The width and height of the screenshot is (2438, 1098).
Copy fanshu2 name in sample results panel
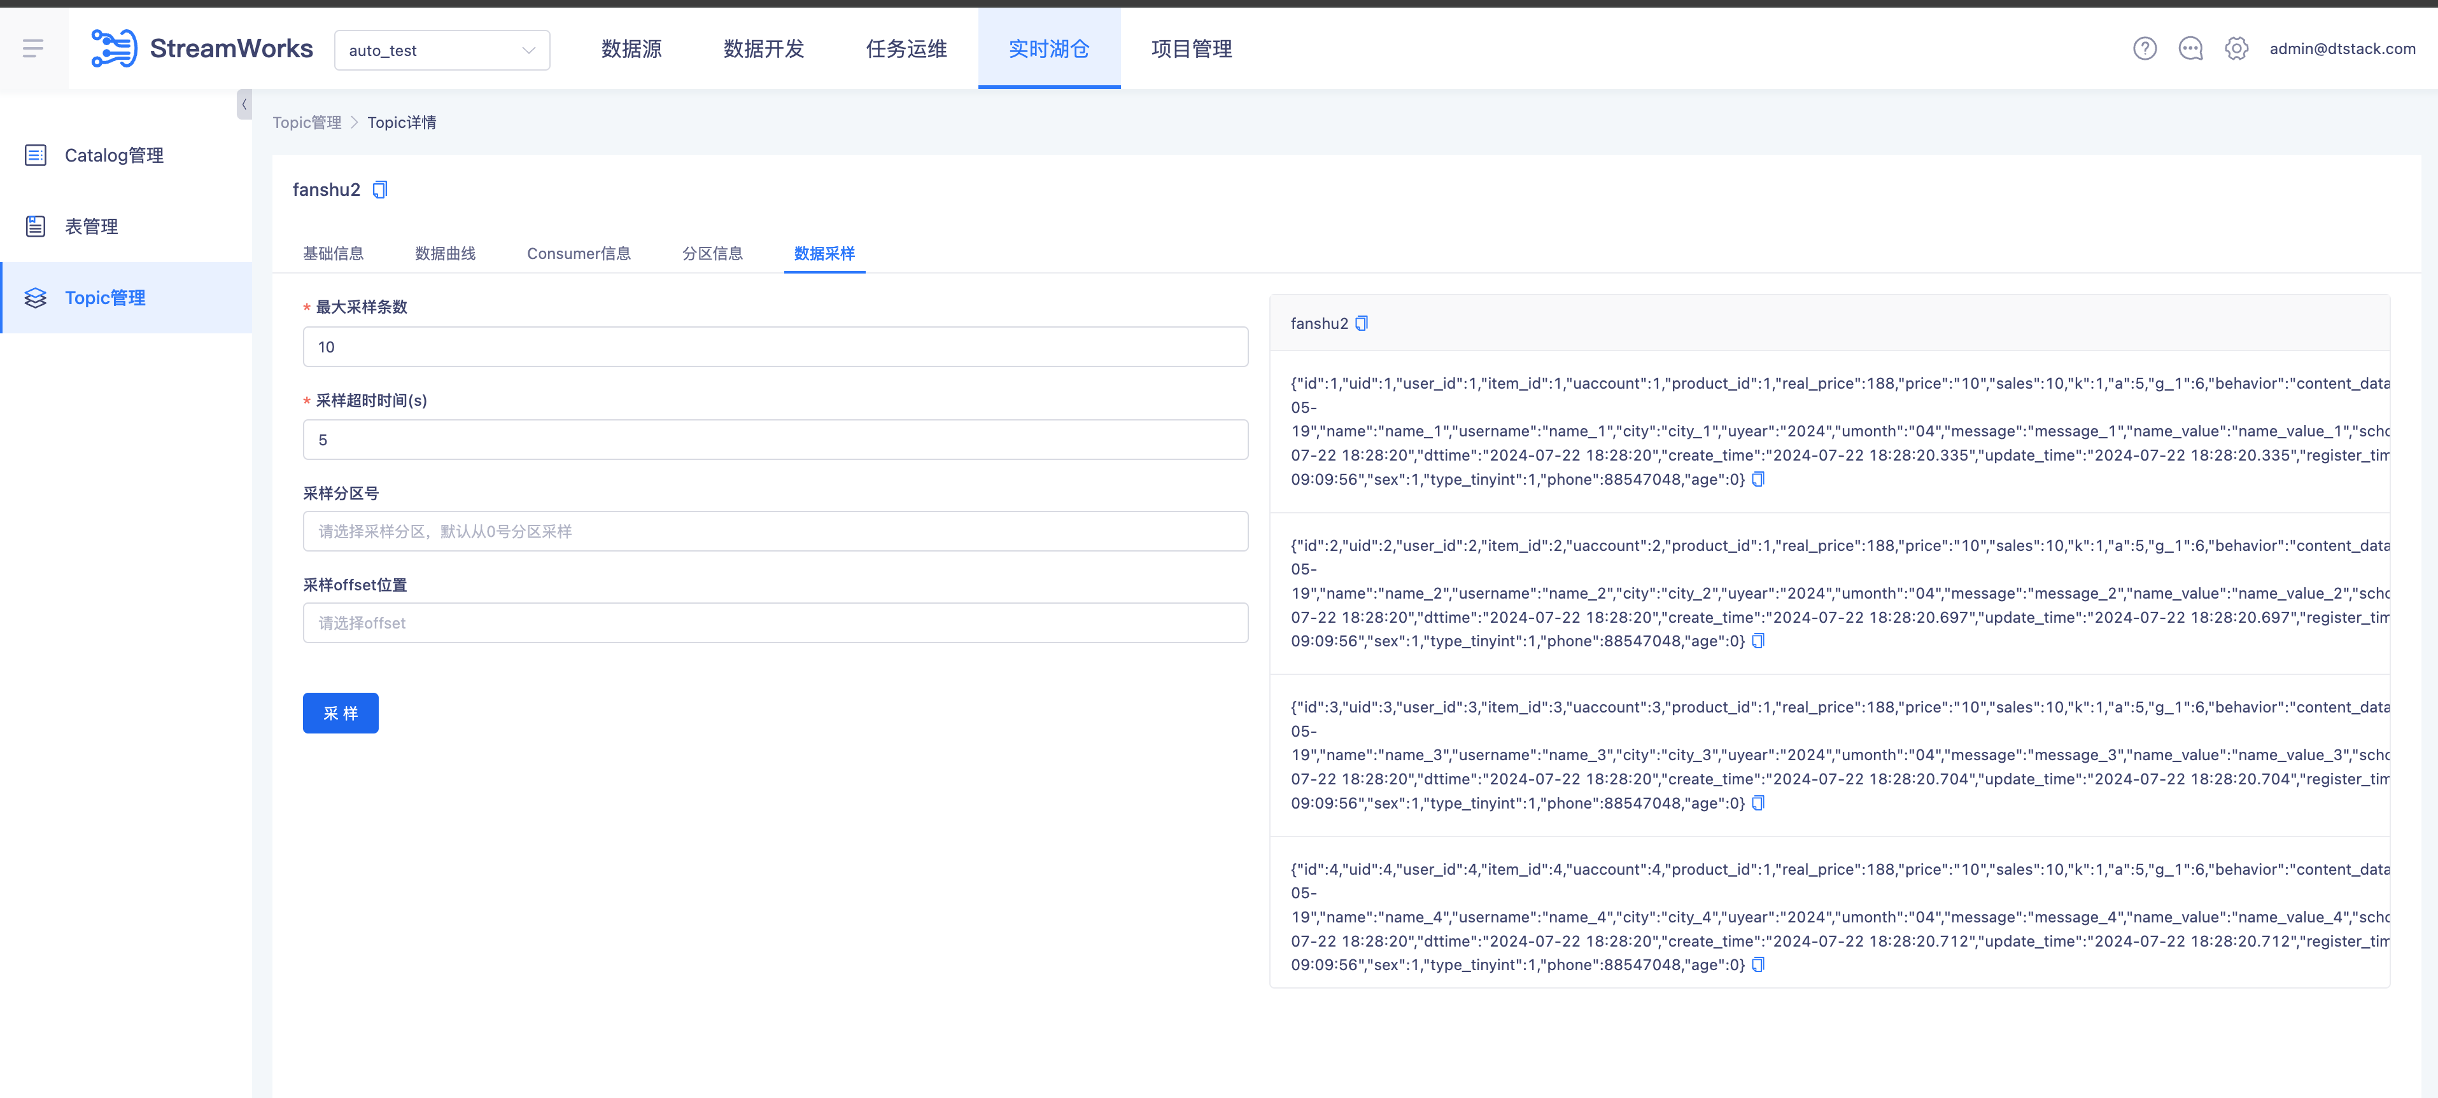pos(1361,323)
